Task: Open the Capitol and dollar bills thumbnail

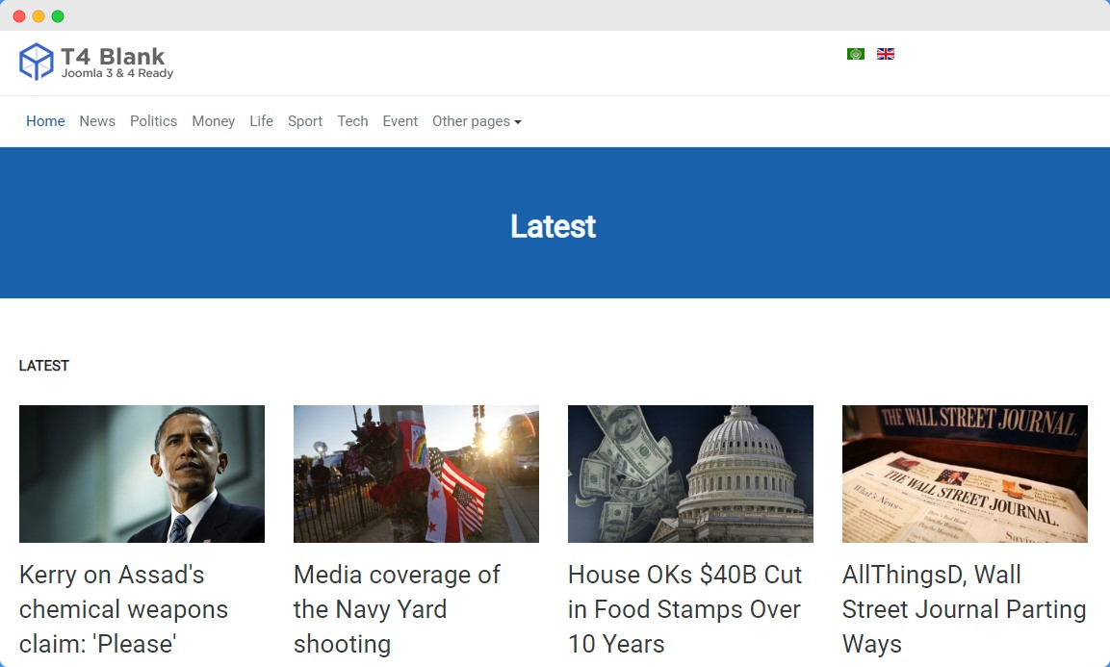Action: pyautogui.click(x=690, y=474)
